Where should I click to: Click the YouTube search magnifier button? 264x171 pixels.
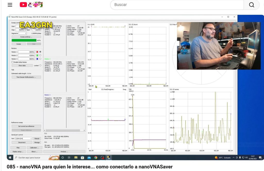click(x=252, y=5)
